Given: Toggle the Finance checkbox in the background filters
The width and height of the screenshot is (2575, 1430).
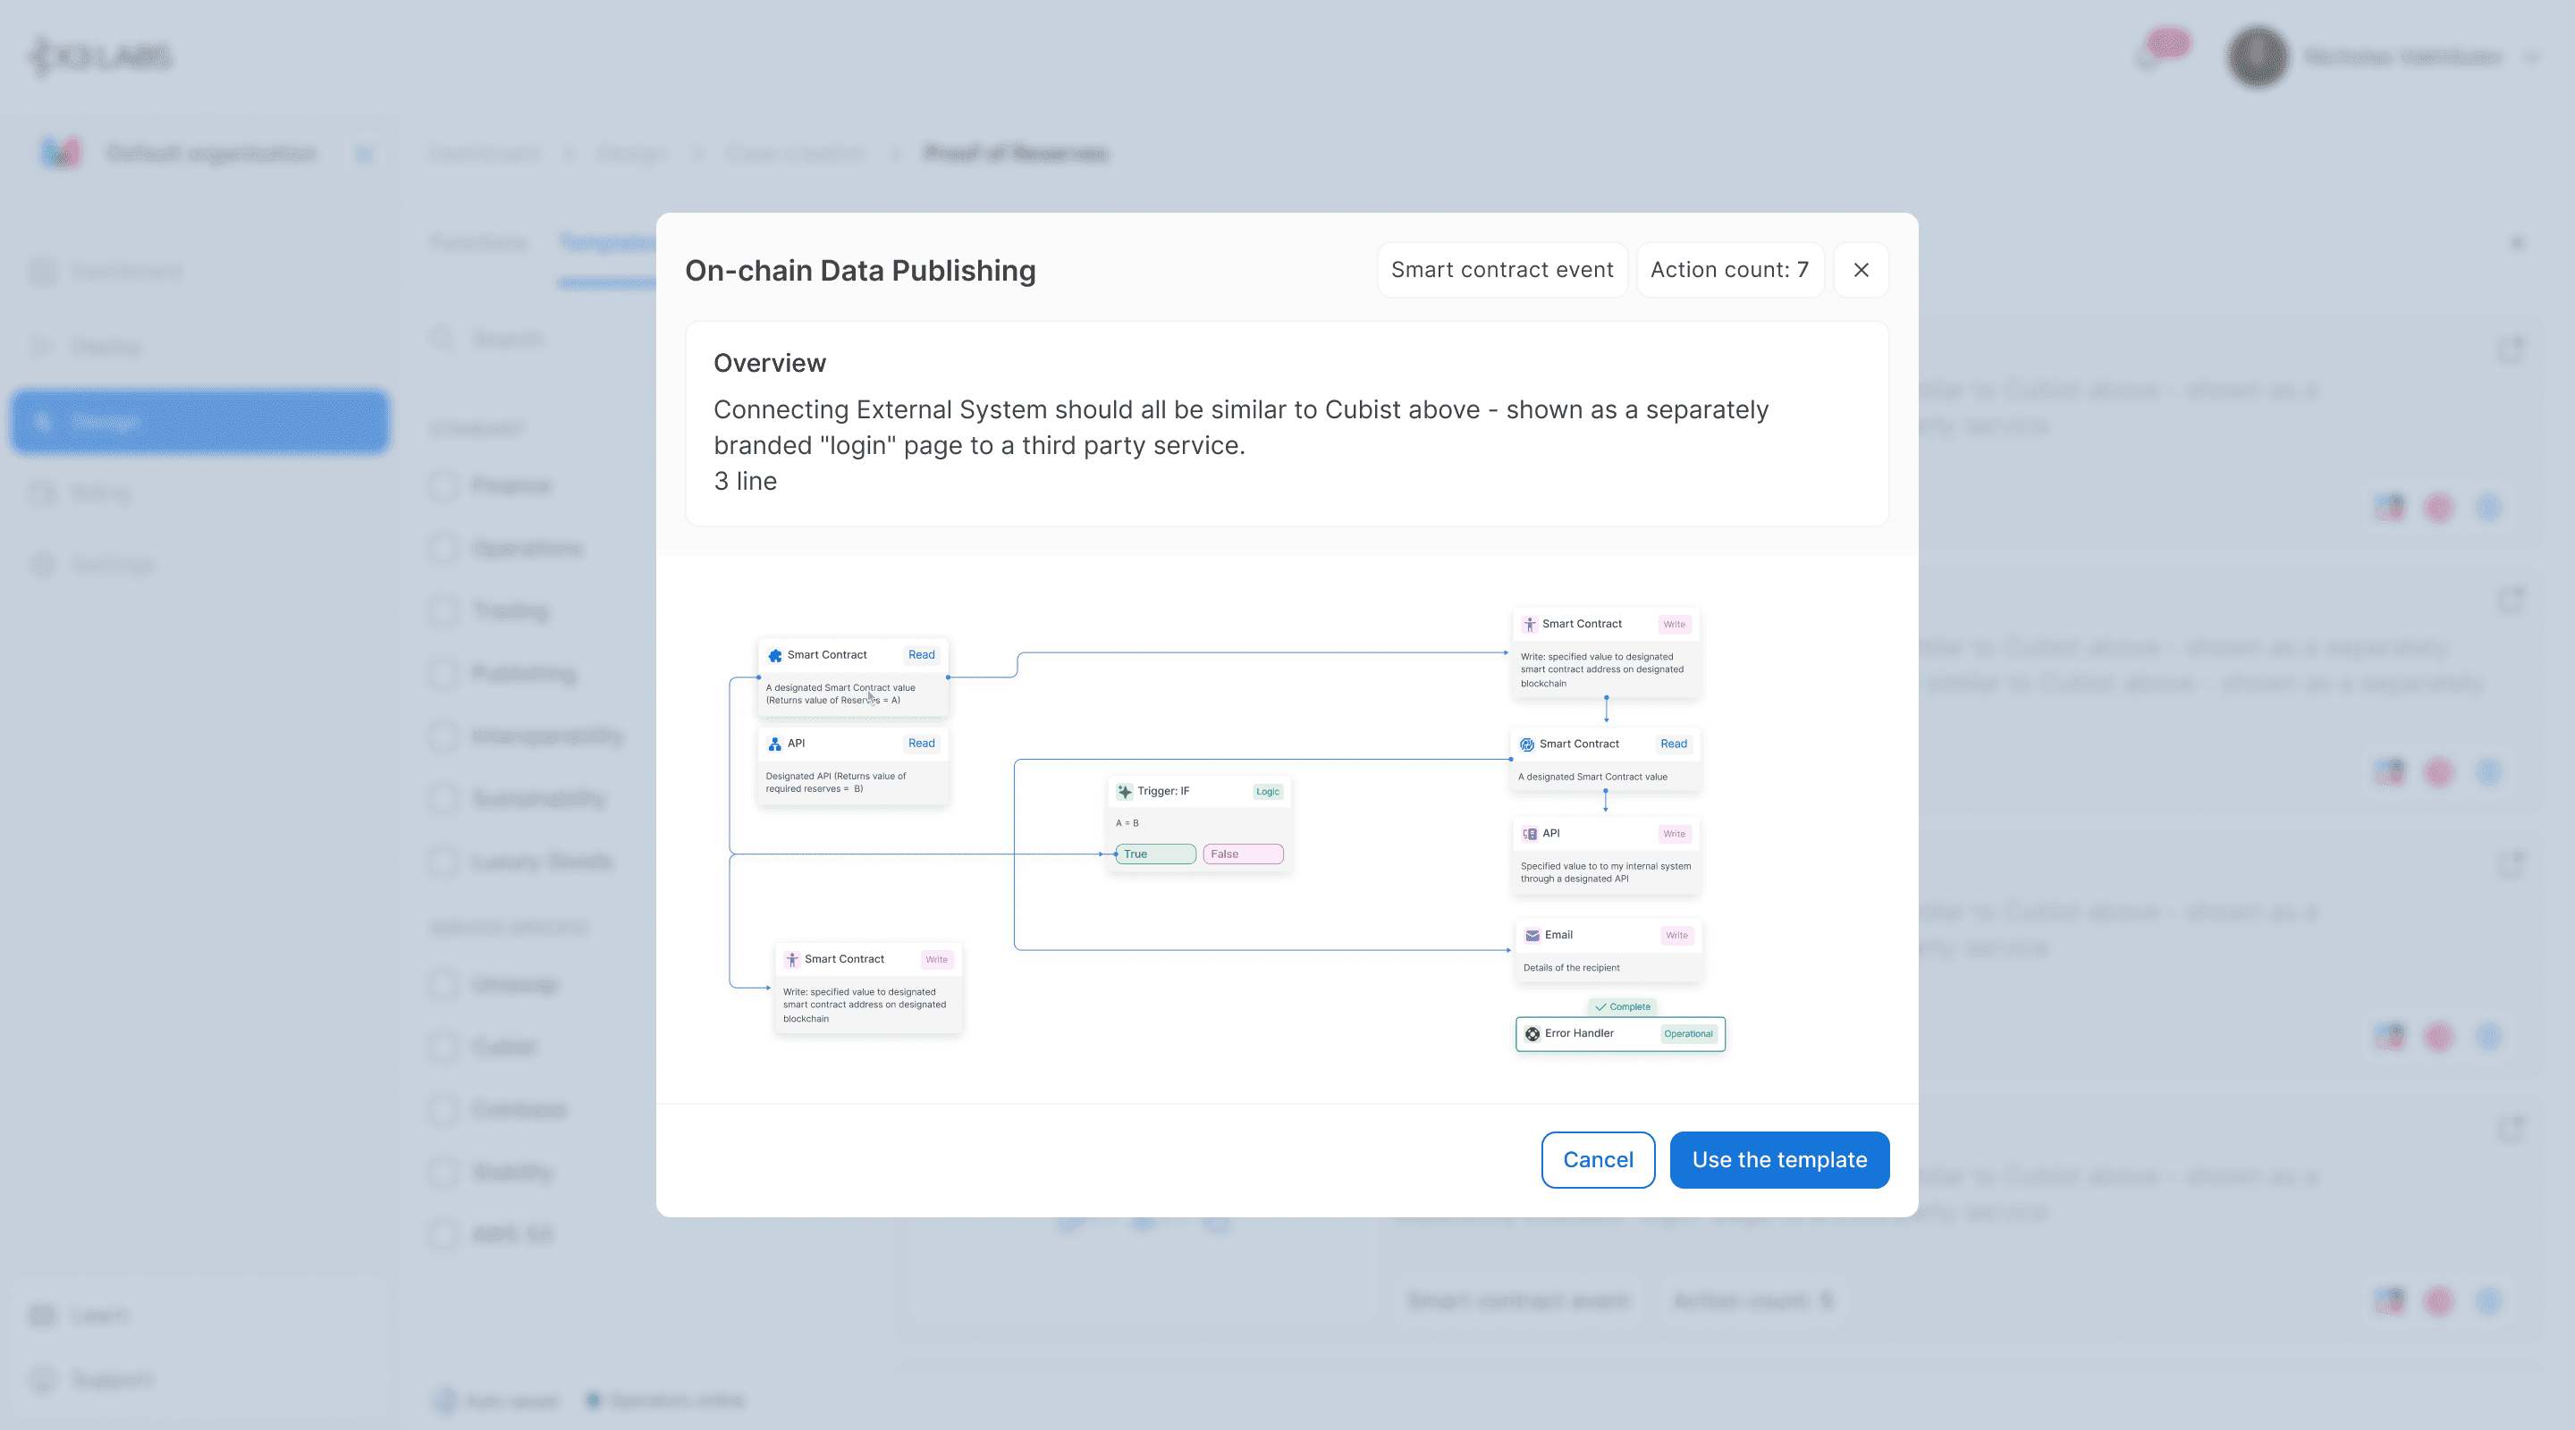Looking at the screenshot, I should pos(443,485).
